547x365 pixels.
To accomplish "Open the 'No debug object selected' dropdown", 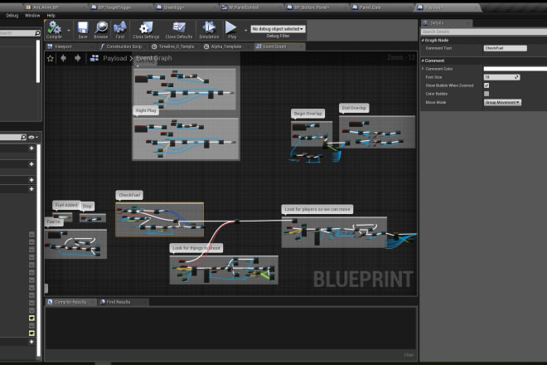I will click(278, 29).
